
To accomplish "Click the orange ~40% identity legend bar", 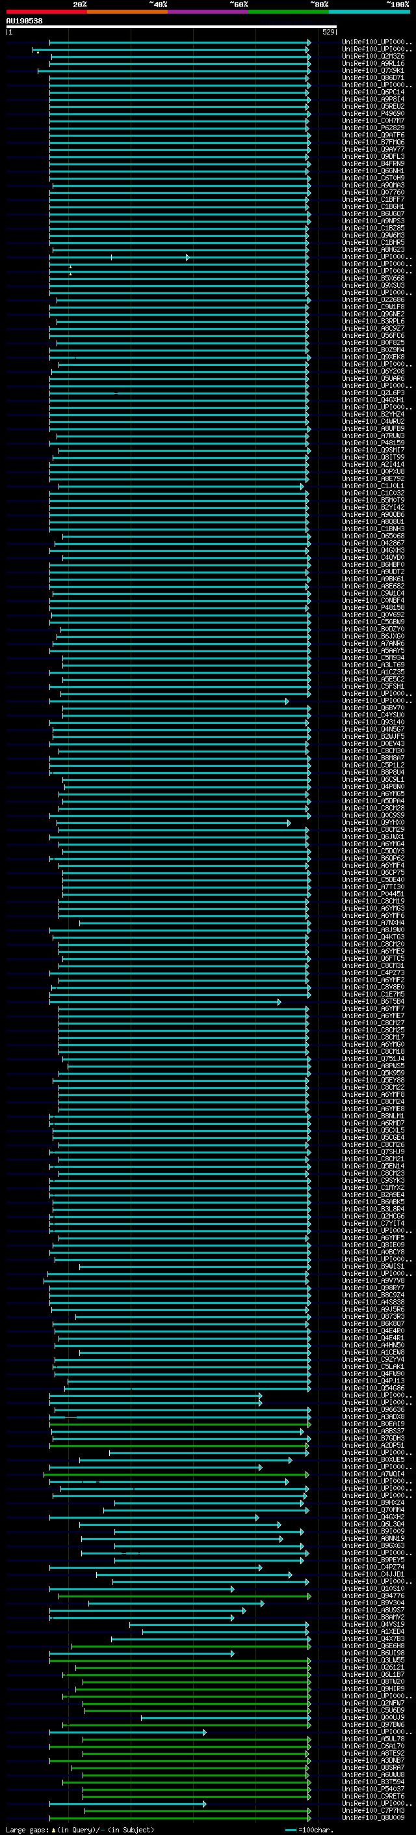I will (x=127, y=12).
